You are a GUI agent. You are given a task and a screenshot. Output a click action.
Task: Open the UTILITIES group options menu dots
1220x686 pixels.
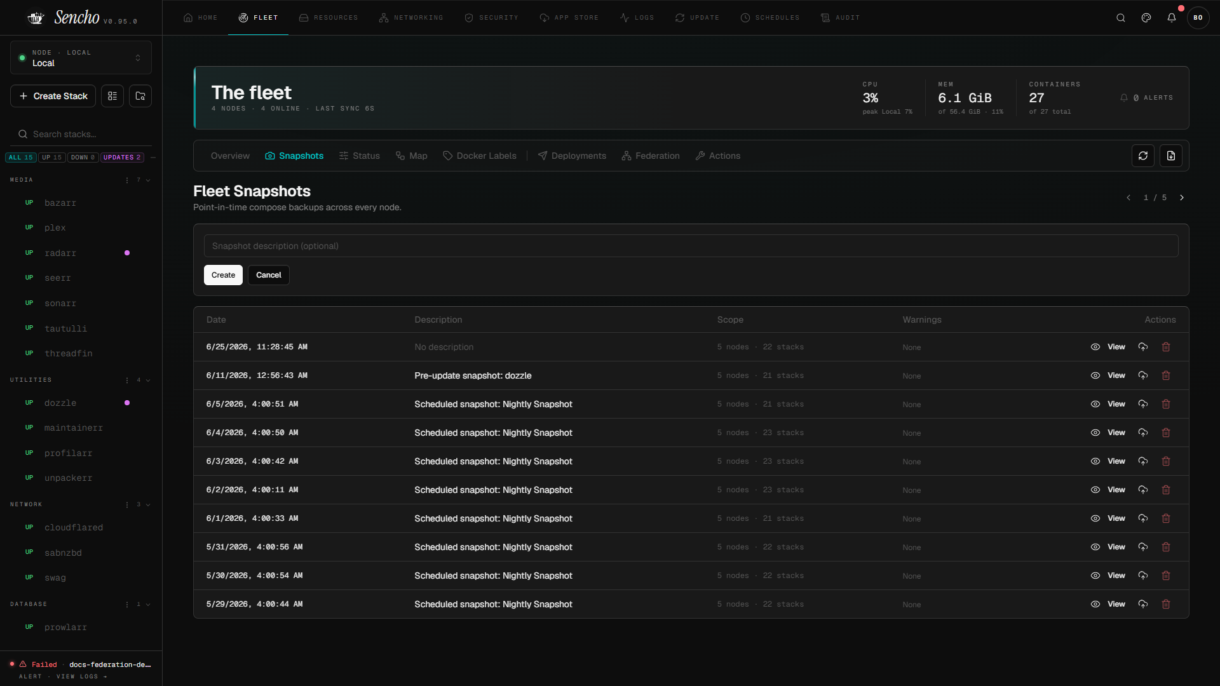click(127, 380)
